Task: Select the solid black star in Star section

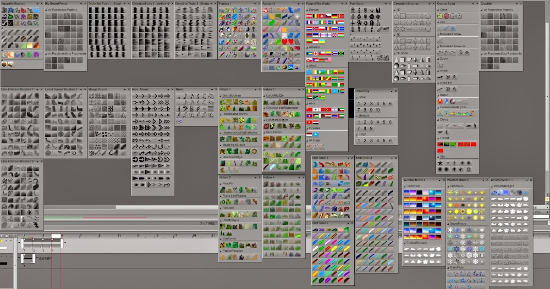Action: tap(440, 163)
